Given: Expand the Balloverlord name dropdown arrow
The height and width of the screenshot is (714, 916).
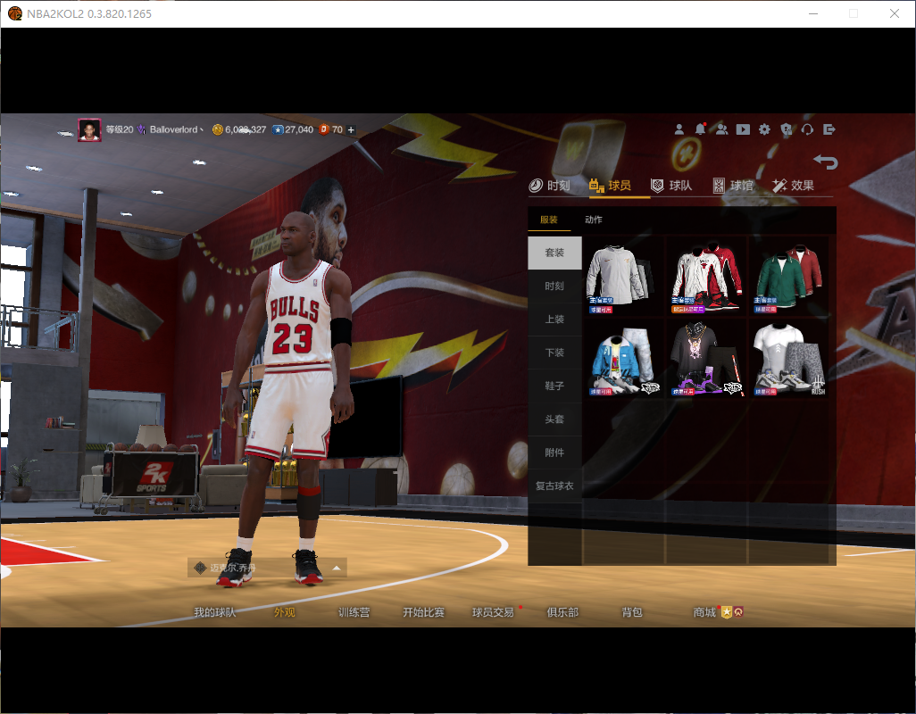Looking at the screenshot, I should (x=202, y=129).
